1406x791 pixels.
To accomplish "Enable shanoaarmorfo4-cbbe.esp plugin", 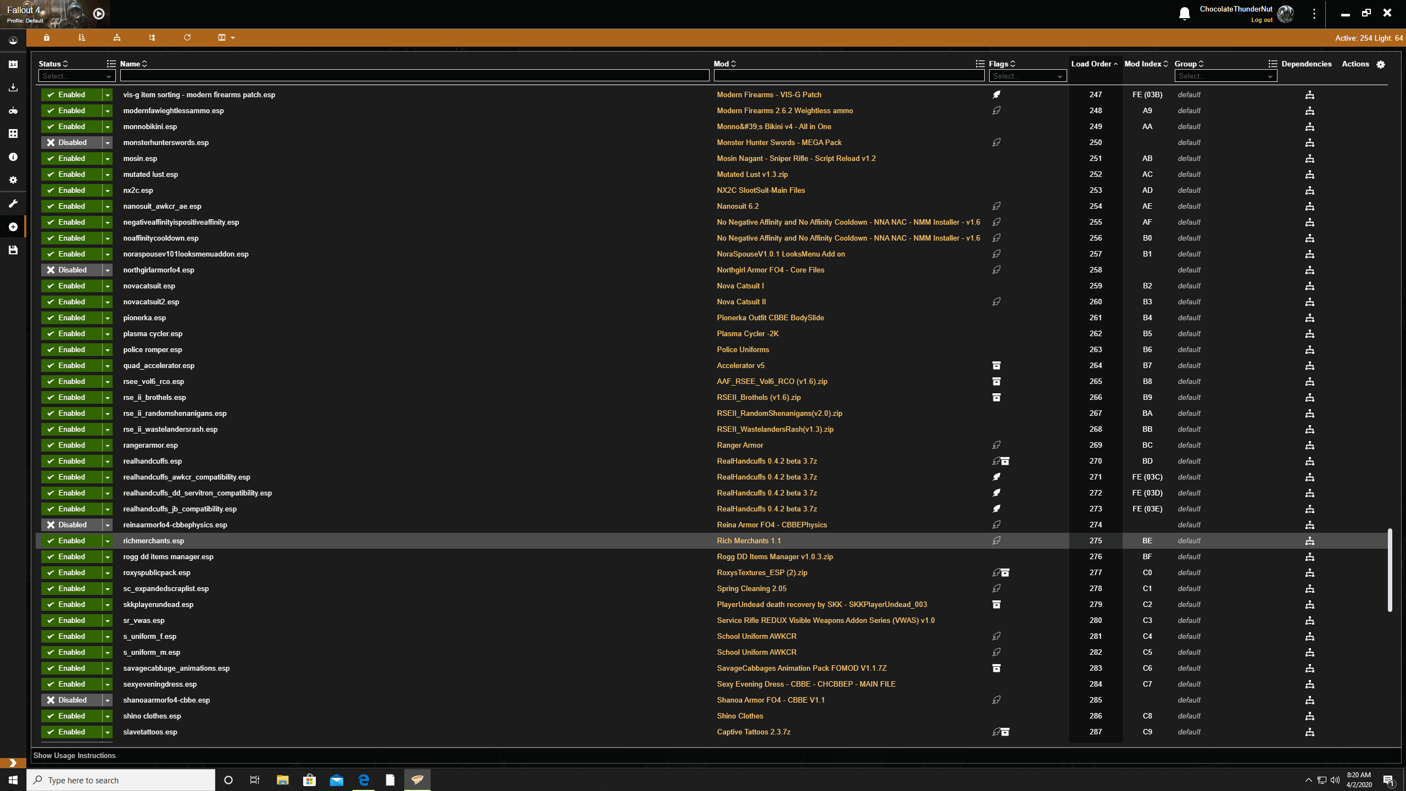I will 71,700.
